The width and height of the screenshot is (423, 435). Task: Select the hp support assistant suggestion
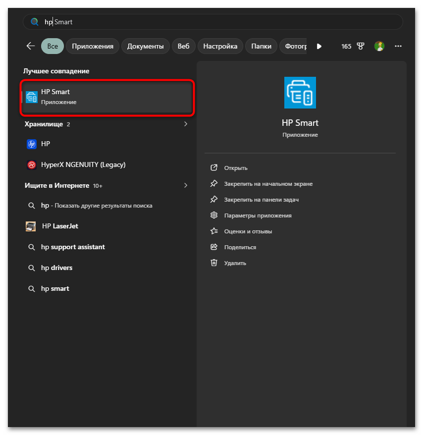(107, 247)
